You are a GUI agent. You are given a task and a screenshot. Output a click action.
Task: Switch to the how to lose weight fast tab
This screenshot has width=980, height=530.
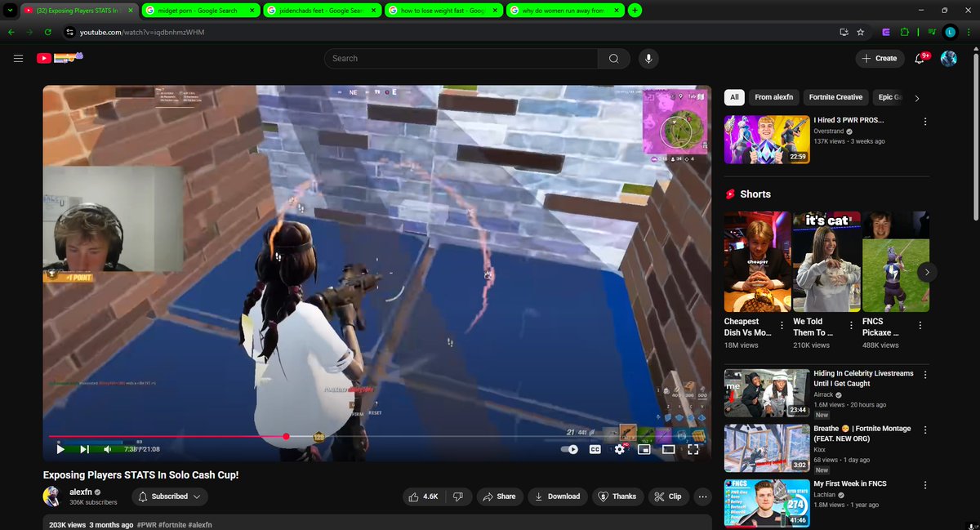point(443,11)
